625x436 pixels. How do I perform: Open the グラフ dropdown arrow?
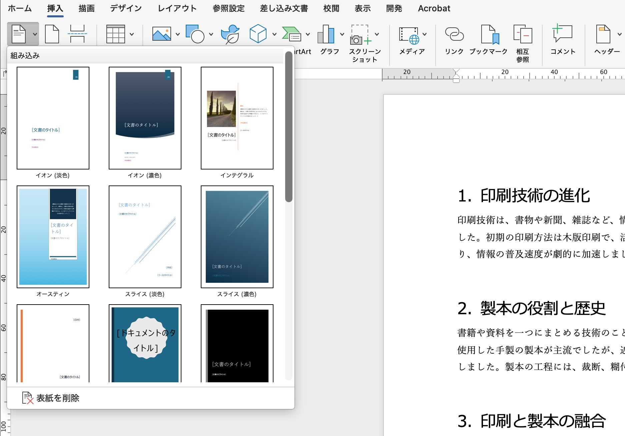pos(342,34)
